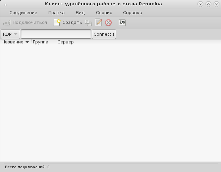Maximize the Remmina window
The image size is (221, 172).
click(x=208, y=4)
